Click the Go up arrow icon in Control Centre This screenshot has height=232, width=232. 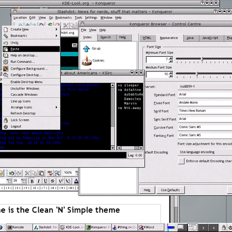tap(86, 49)
